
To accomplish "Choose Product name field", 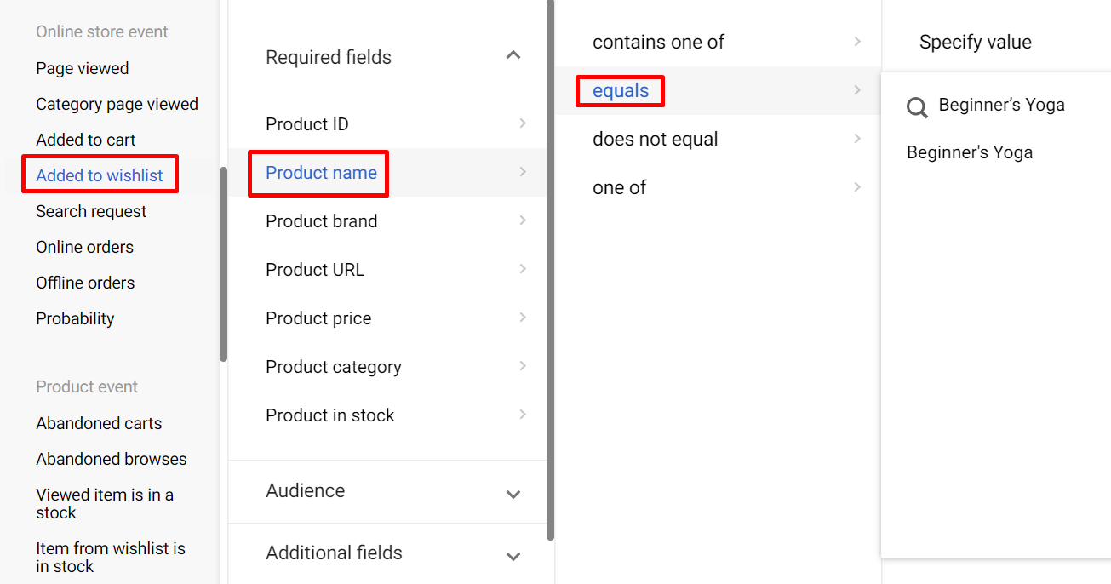I will [x=321, y=173].
